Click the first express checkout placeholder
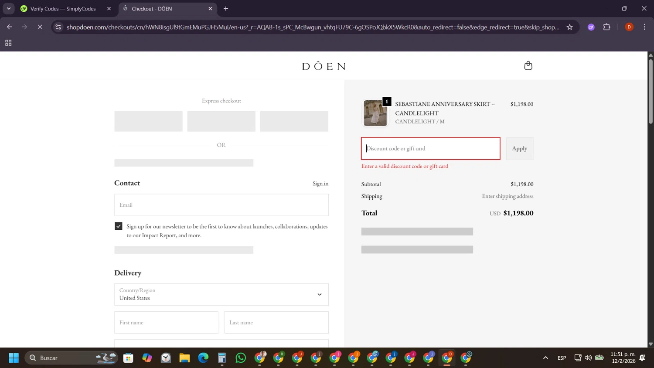Screen dimensions: 654x368 (148, 121)
